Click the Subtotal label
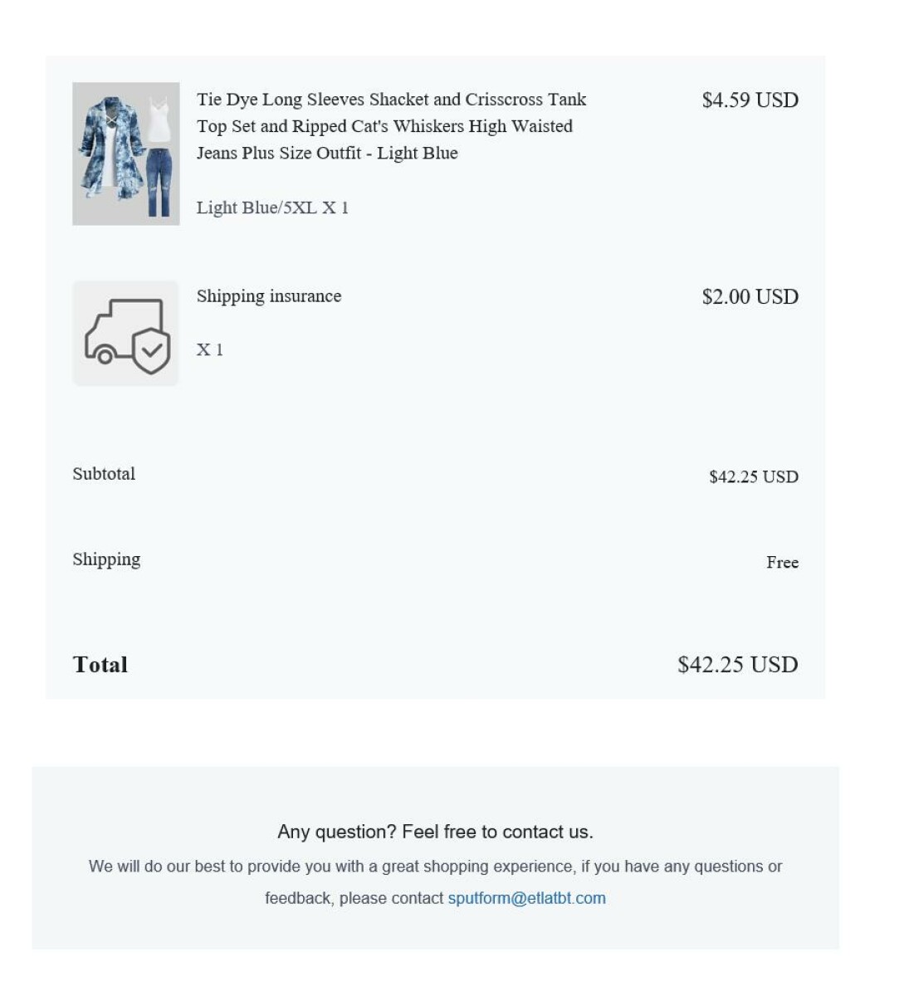The height and width of the screenshot is (996, 899). (104, 474)
